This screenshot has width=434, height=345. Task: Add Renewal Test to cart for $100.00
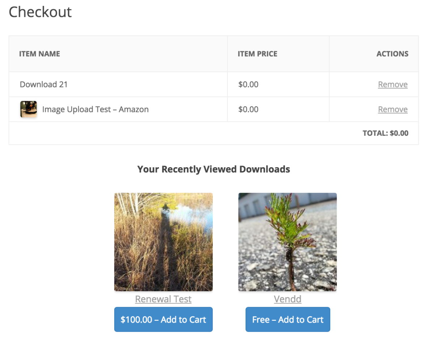[x=163, y=319]
